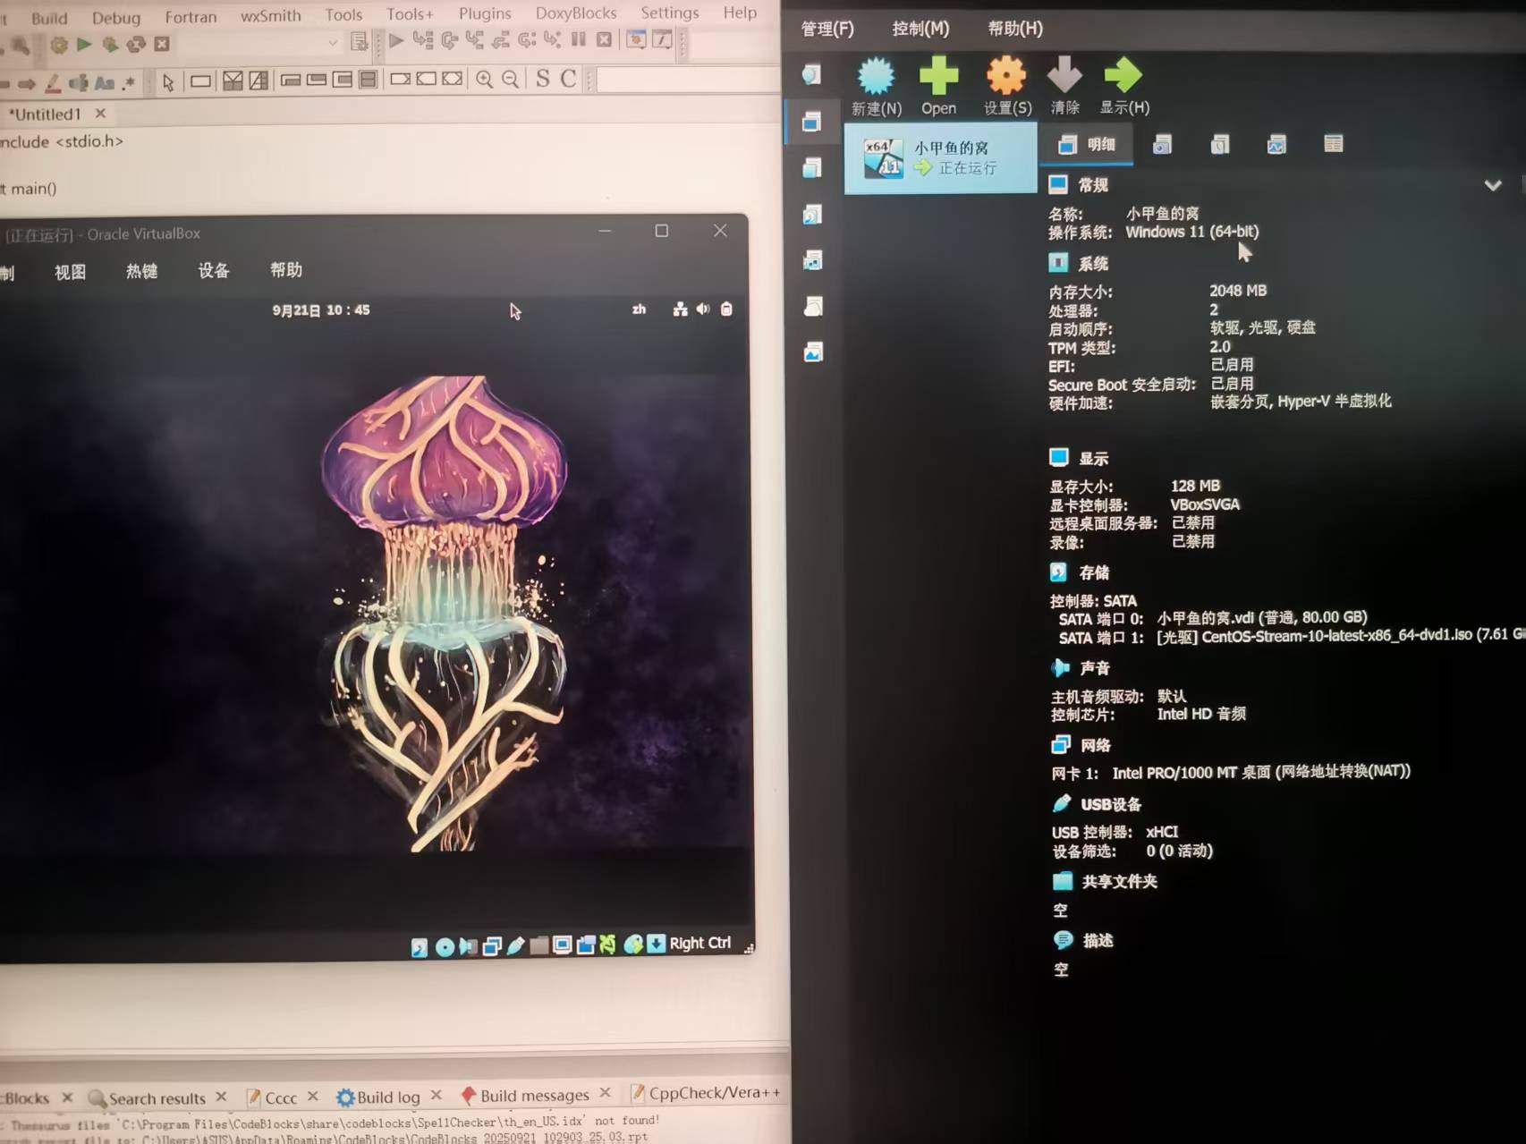The width and height of the screenshot is (1526, 1144).
Task: Click 新建(N) to create a new virtual machine
Action: (x=876, y=86)
